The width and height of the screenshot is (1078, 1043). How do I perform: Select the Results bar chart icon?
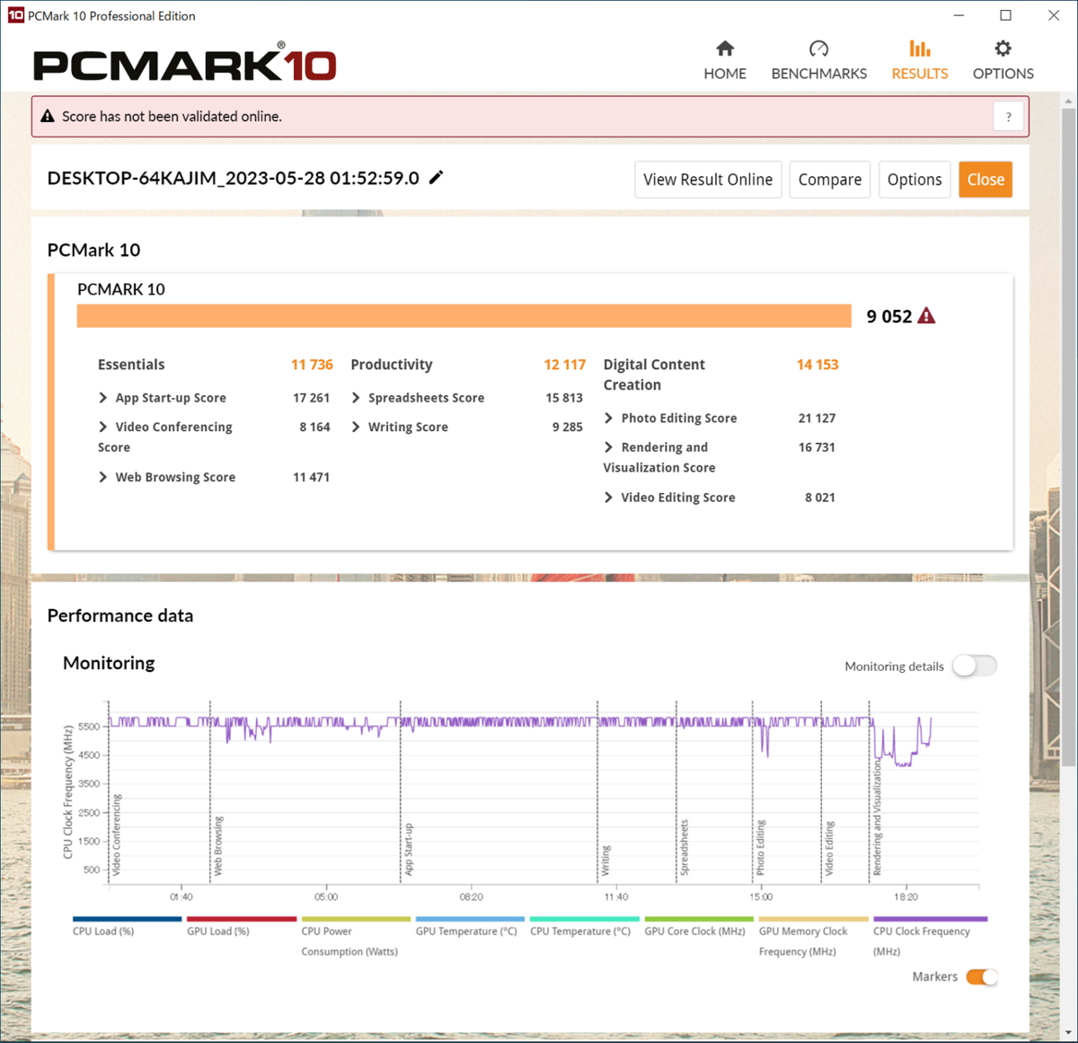pos(919,49)
